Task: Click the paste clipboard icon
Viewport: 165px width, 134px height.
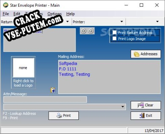Action: pyautogui.click(x=53, y=90)
